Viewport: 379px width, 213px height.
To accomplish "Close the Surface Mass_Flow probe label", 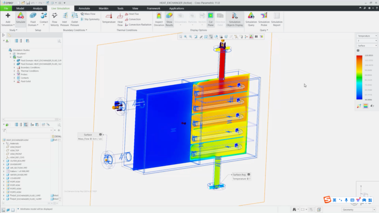I will click(100, 135).
